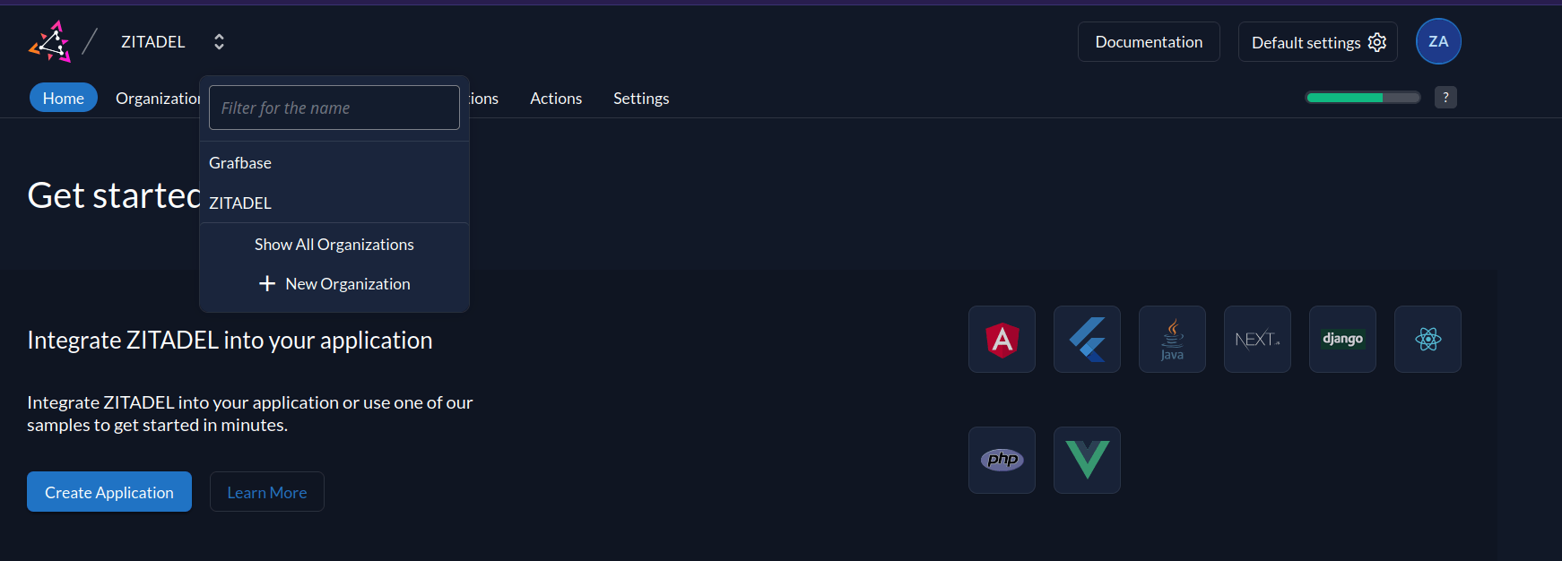
Task: Select Grafbase from the organization list
Action: click(239, 162)
